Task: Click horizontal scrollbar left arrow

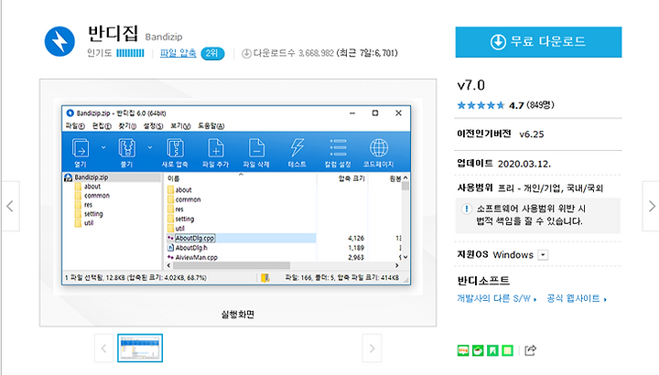Action: click(x=169, y=265)
